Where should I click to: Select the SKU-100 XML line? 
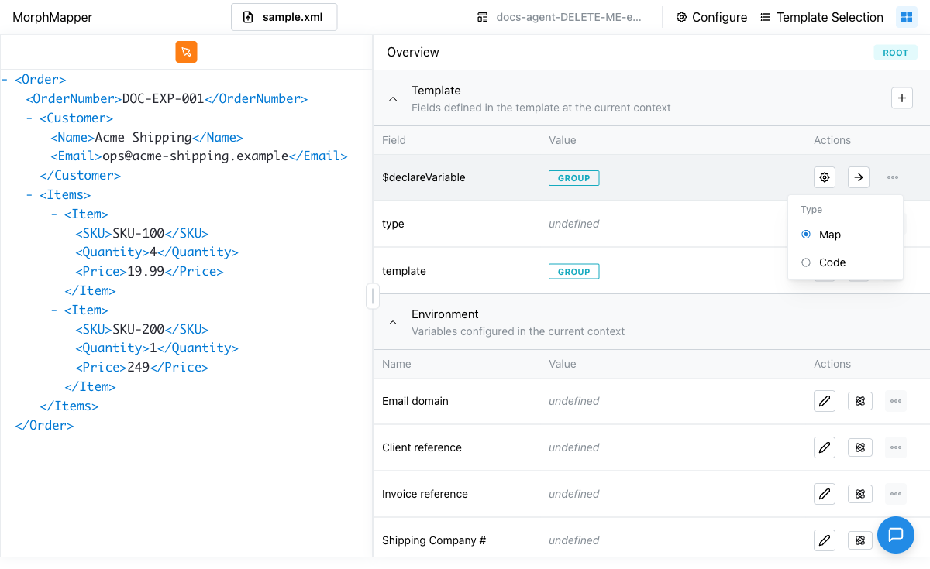click(143, 233)
